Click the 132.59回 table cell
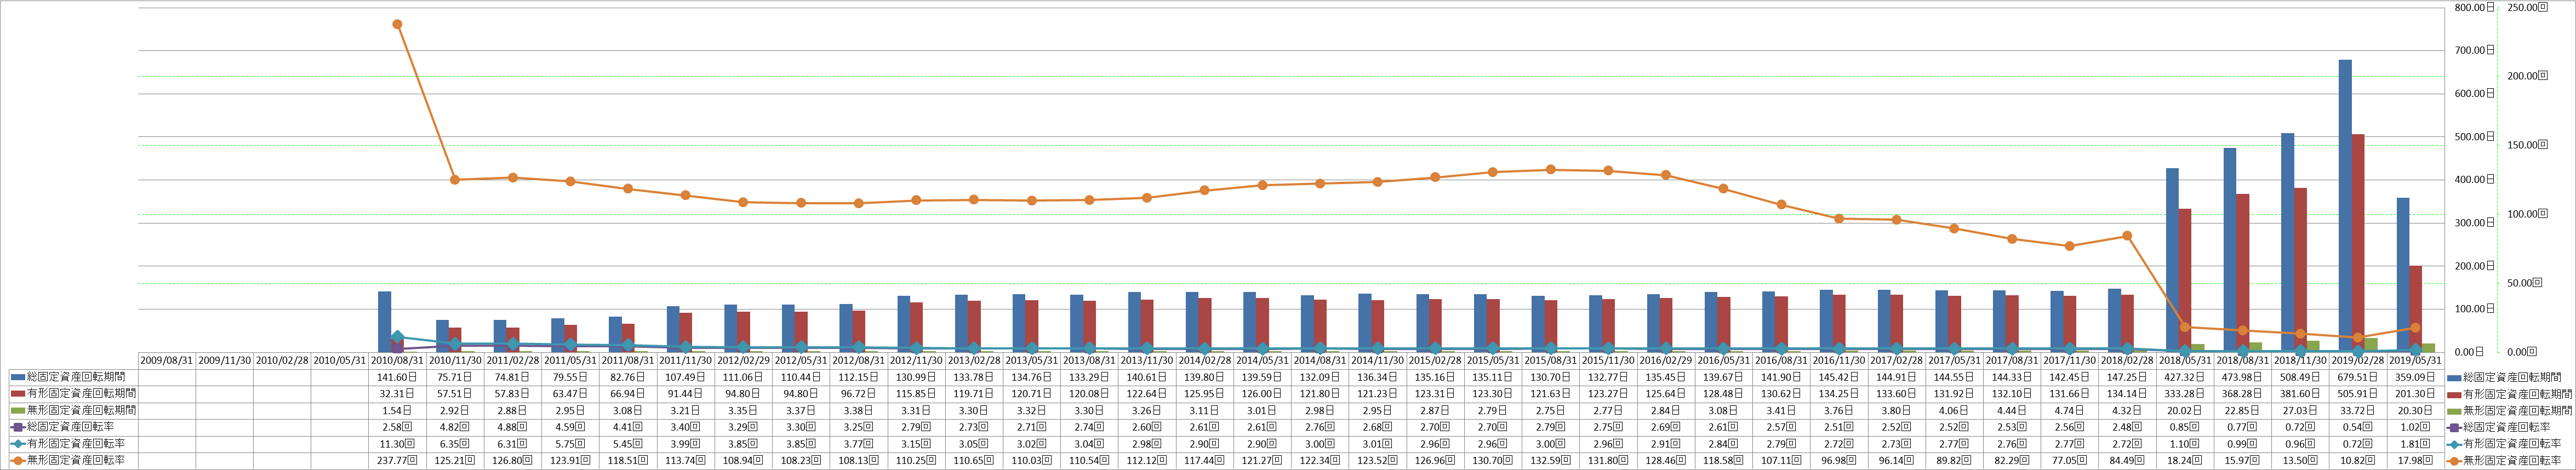This screenshot has height=470, width=2576. click(x=1551, y=461)
